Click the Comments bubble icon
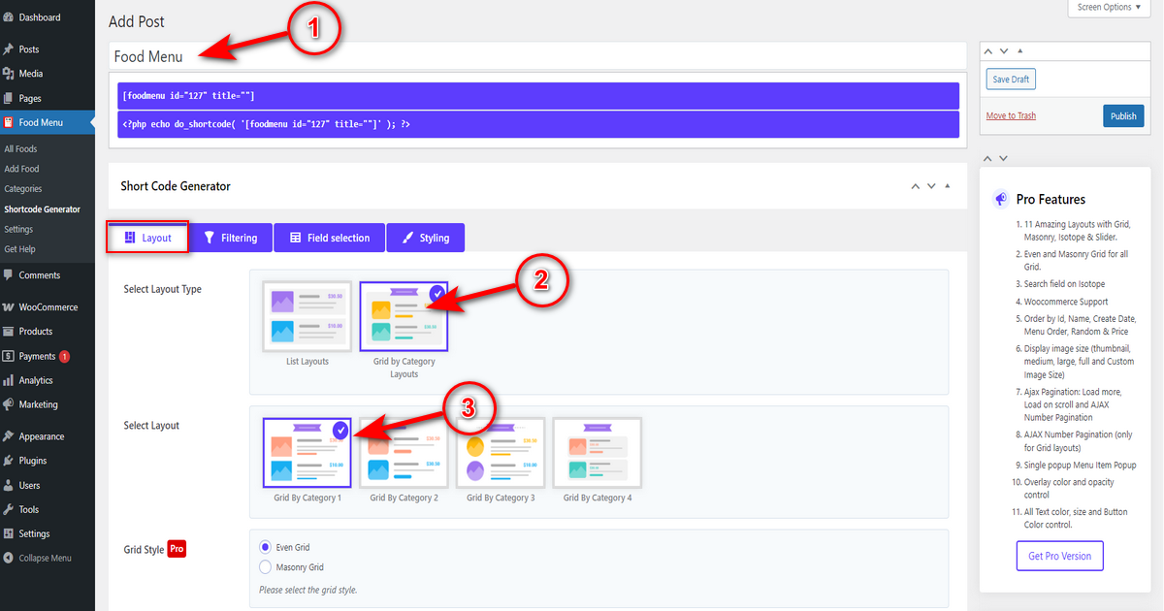Viewport: 1164px width, 611px height. point(9,275)
